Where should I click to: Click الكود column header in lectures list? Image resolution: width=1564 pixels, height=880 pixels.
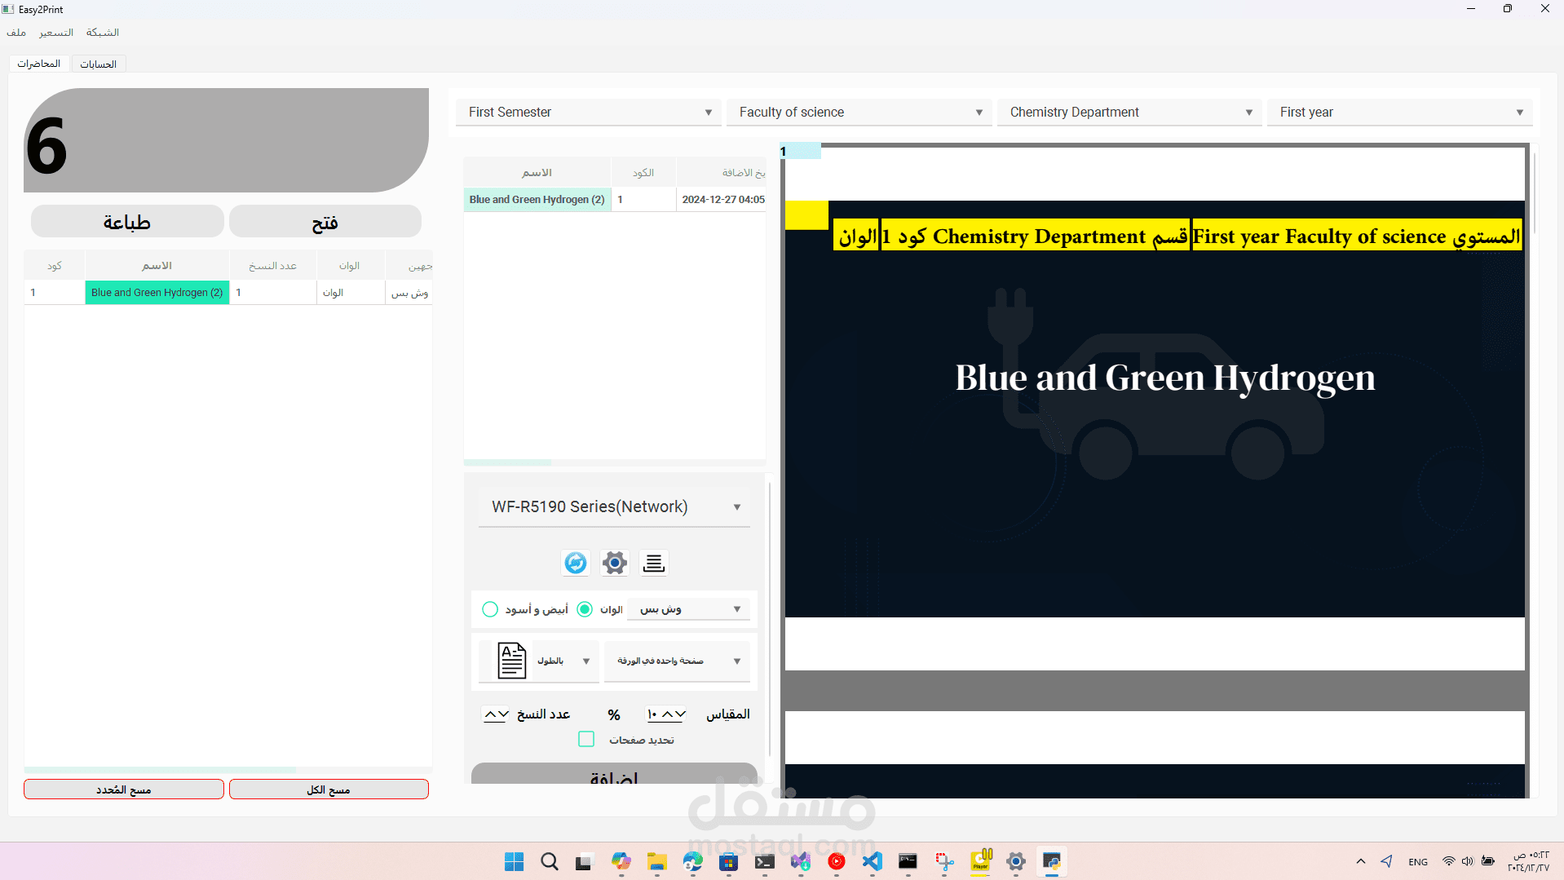pyautogui.click(x=643, y=173)
